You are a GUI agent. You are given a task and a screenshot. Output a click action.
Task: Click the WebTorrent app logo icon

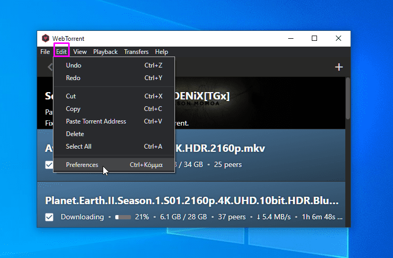pyautogui.click(x=46, y=38)
